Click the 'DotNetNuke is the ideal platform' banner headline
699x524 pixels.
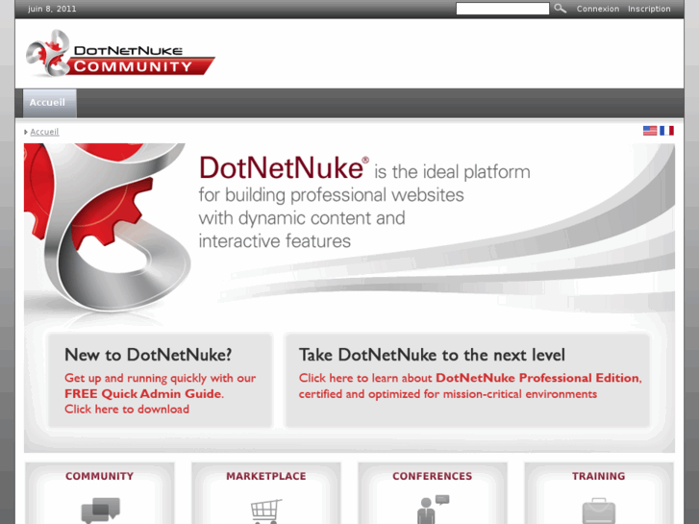(364, 168)
